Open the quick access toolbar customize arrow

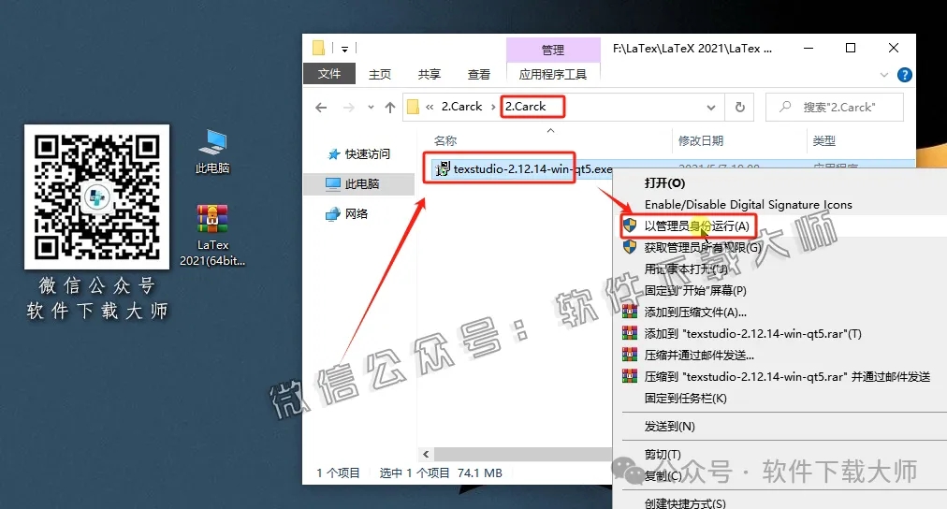pyautogui.click(x=344, y=49)
